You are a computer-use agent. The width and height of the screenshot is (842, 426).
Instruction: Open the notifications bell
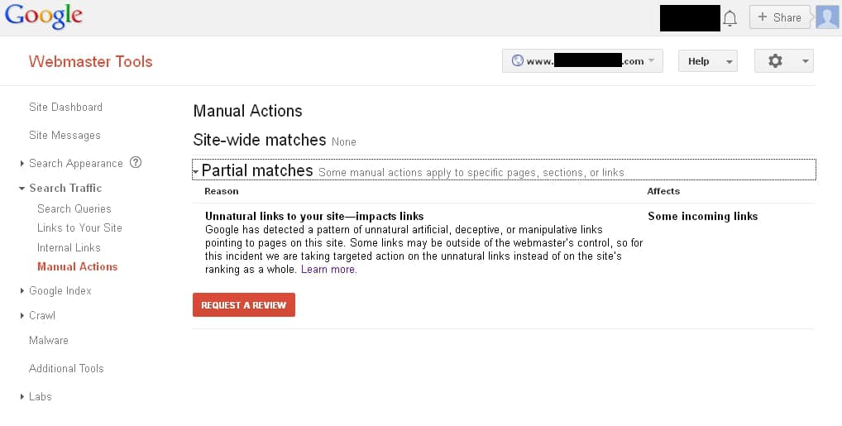click(x=730, y=18)
